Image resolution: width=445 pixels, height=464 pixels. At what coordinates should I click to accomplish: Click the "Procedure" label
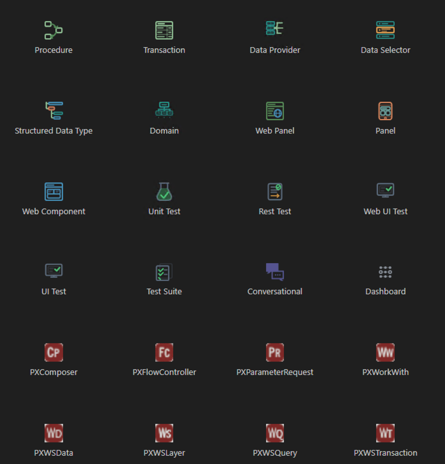coord(53,50)
